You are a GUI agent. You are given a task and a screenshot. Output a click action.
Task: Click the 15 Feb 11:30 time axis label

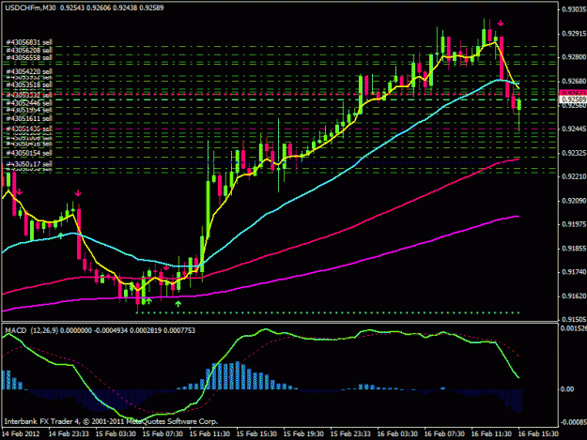click(209, 434)
